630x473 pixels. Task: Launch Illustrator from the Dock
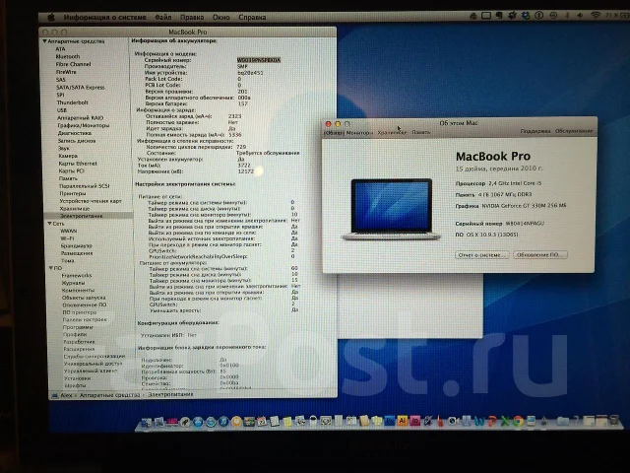[x=403, y=421]
